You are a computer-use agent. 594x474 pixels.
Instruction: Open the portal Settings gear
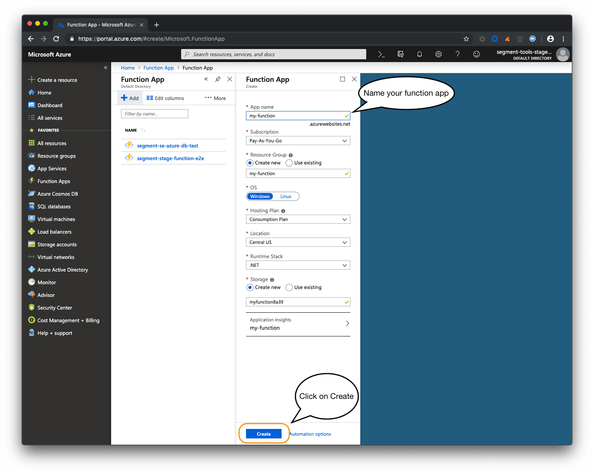(x=438, y=54)
